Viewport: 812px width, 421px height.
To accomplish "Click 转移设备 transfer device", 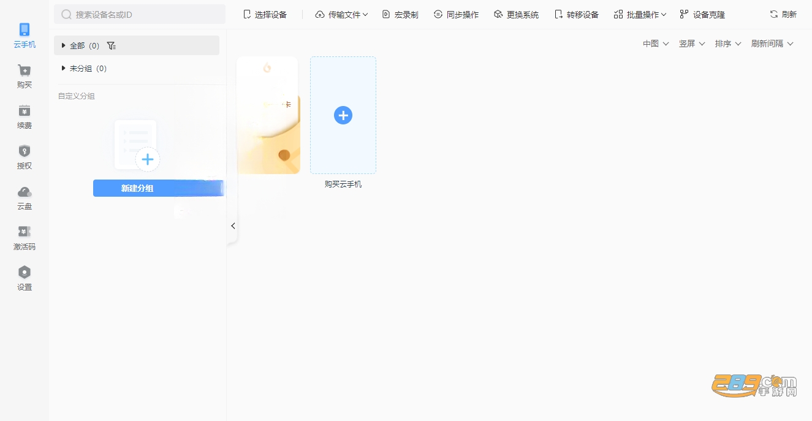I will pos(576,14).
